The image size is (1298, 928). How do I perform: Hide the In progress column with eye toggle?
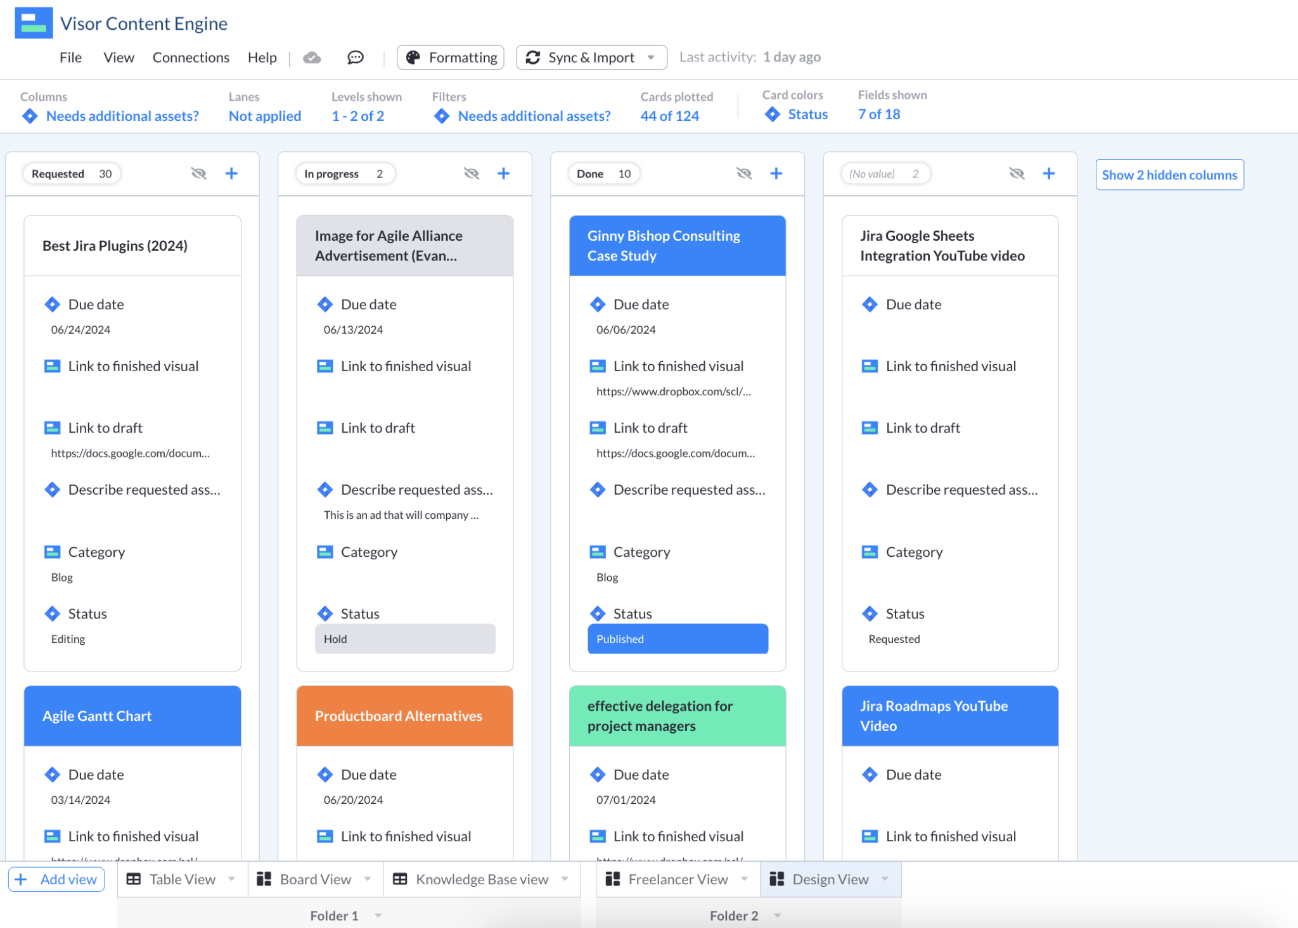(x=472, y=173)
